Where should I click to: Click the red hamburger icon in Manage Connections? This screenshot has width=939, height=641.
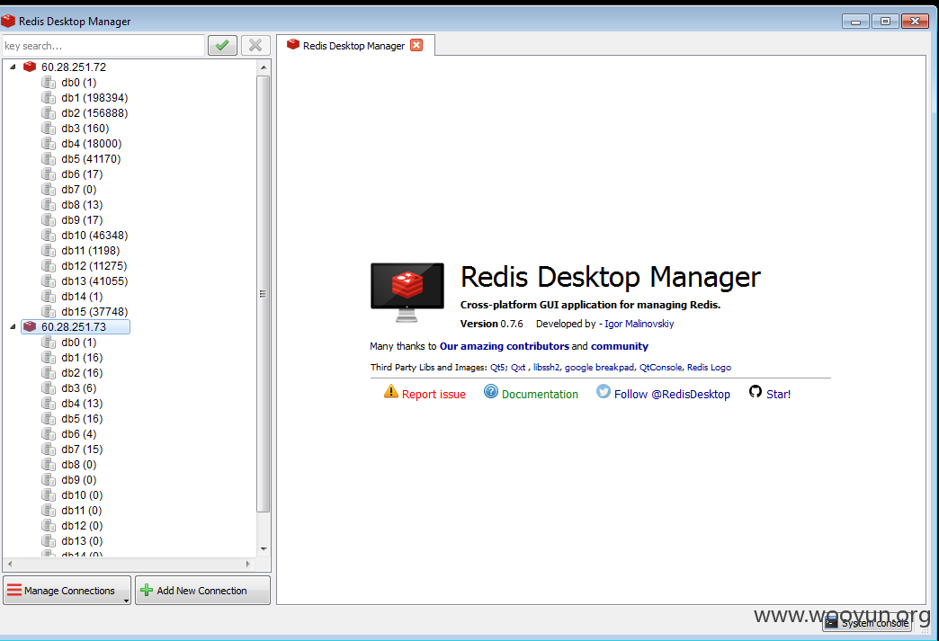pyautogui.click(x=14, y=590)
